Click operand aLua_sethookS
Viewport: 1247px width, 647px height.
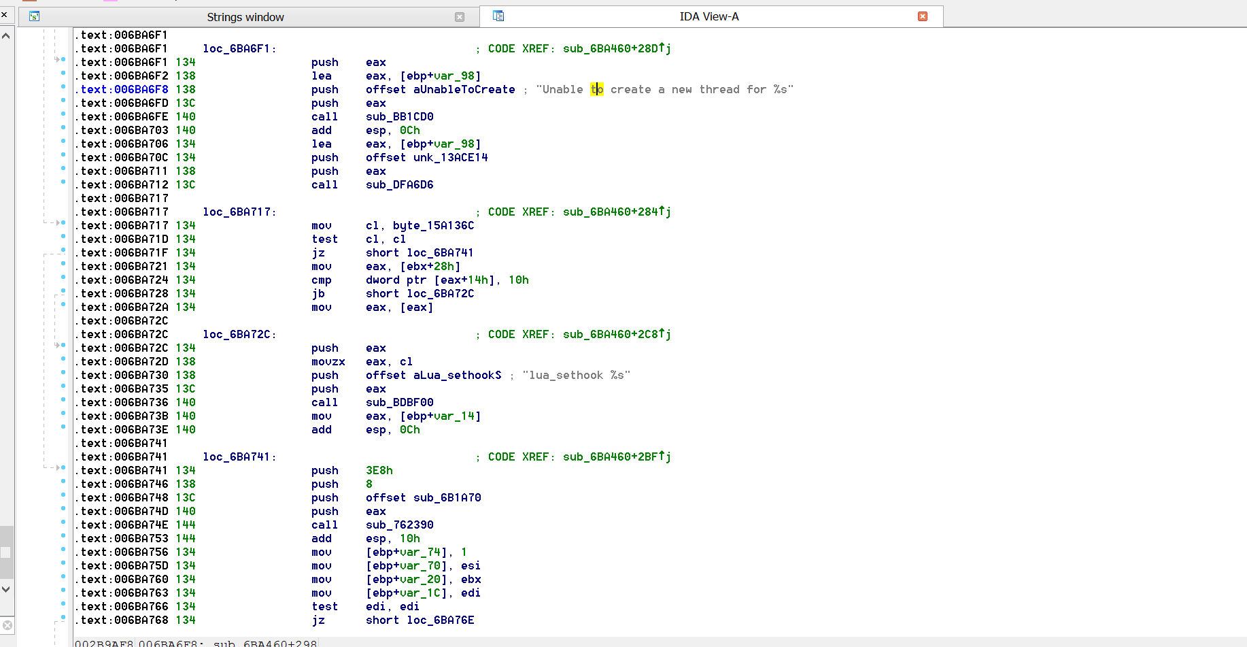coord(458,376)
